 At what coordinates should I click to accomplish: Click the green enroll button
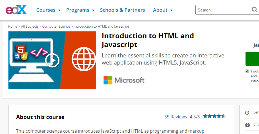click(252, 59)
